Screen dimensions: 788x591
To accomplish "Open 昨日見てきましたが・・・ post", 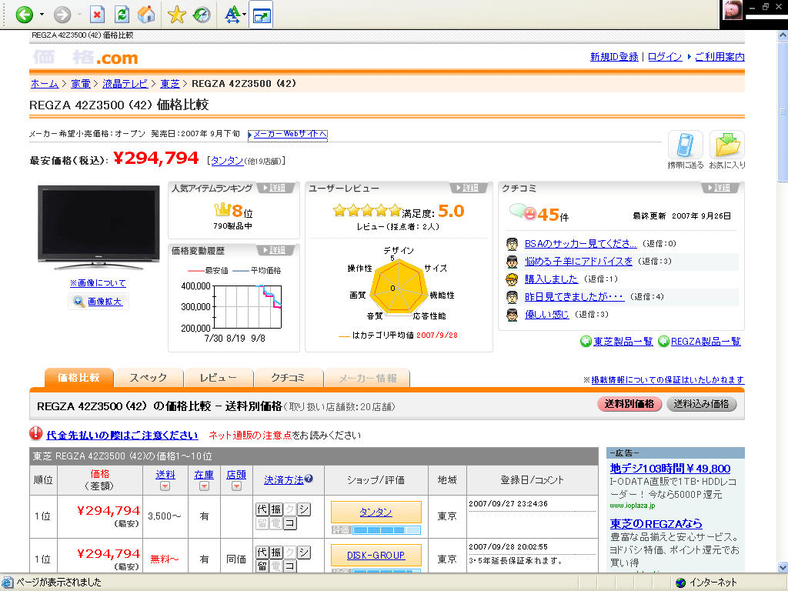I will click(x=574, y=297).
